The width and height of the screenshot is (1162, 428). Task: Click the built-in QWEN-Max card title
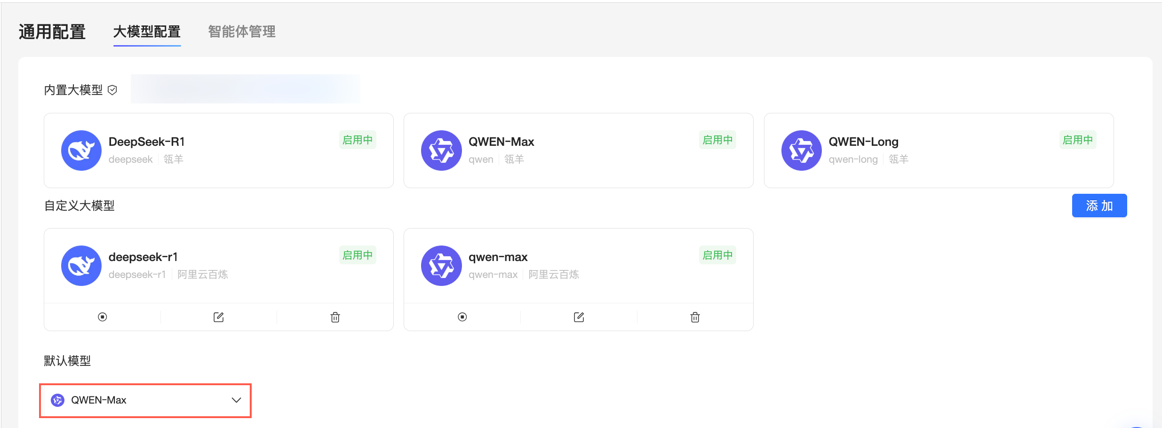coord(501,142)
